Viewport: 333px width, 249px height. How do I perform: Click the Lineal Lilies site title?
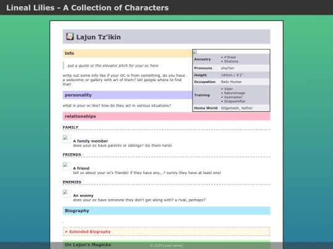(x=88, y=7)
